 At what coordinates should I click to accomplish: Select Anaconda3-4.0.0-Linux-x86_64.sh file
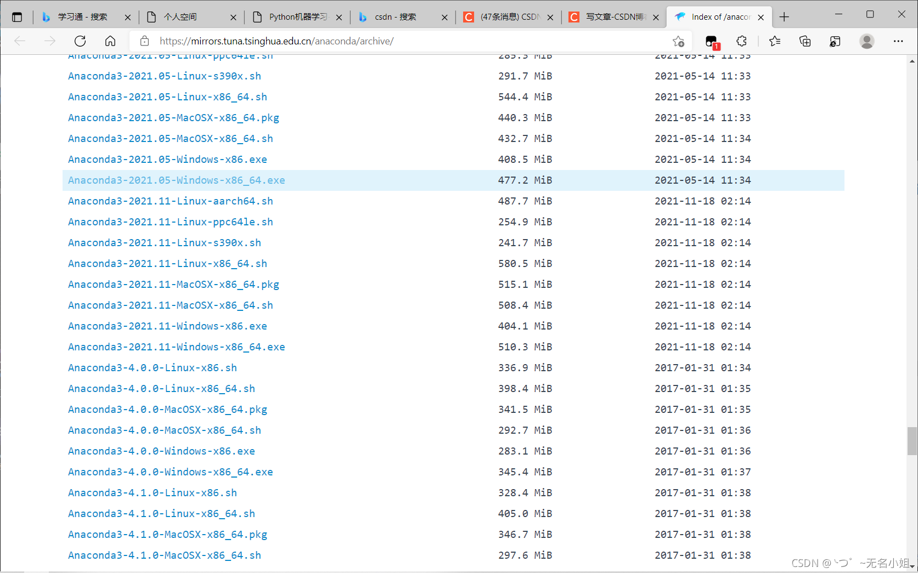click(161, 389)
